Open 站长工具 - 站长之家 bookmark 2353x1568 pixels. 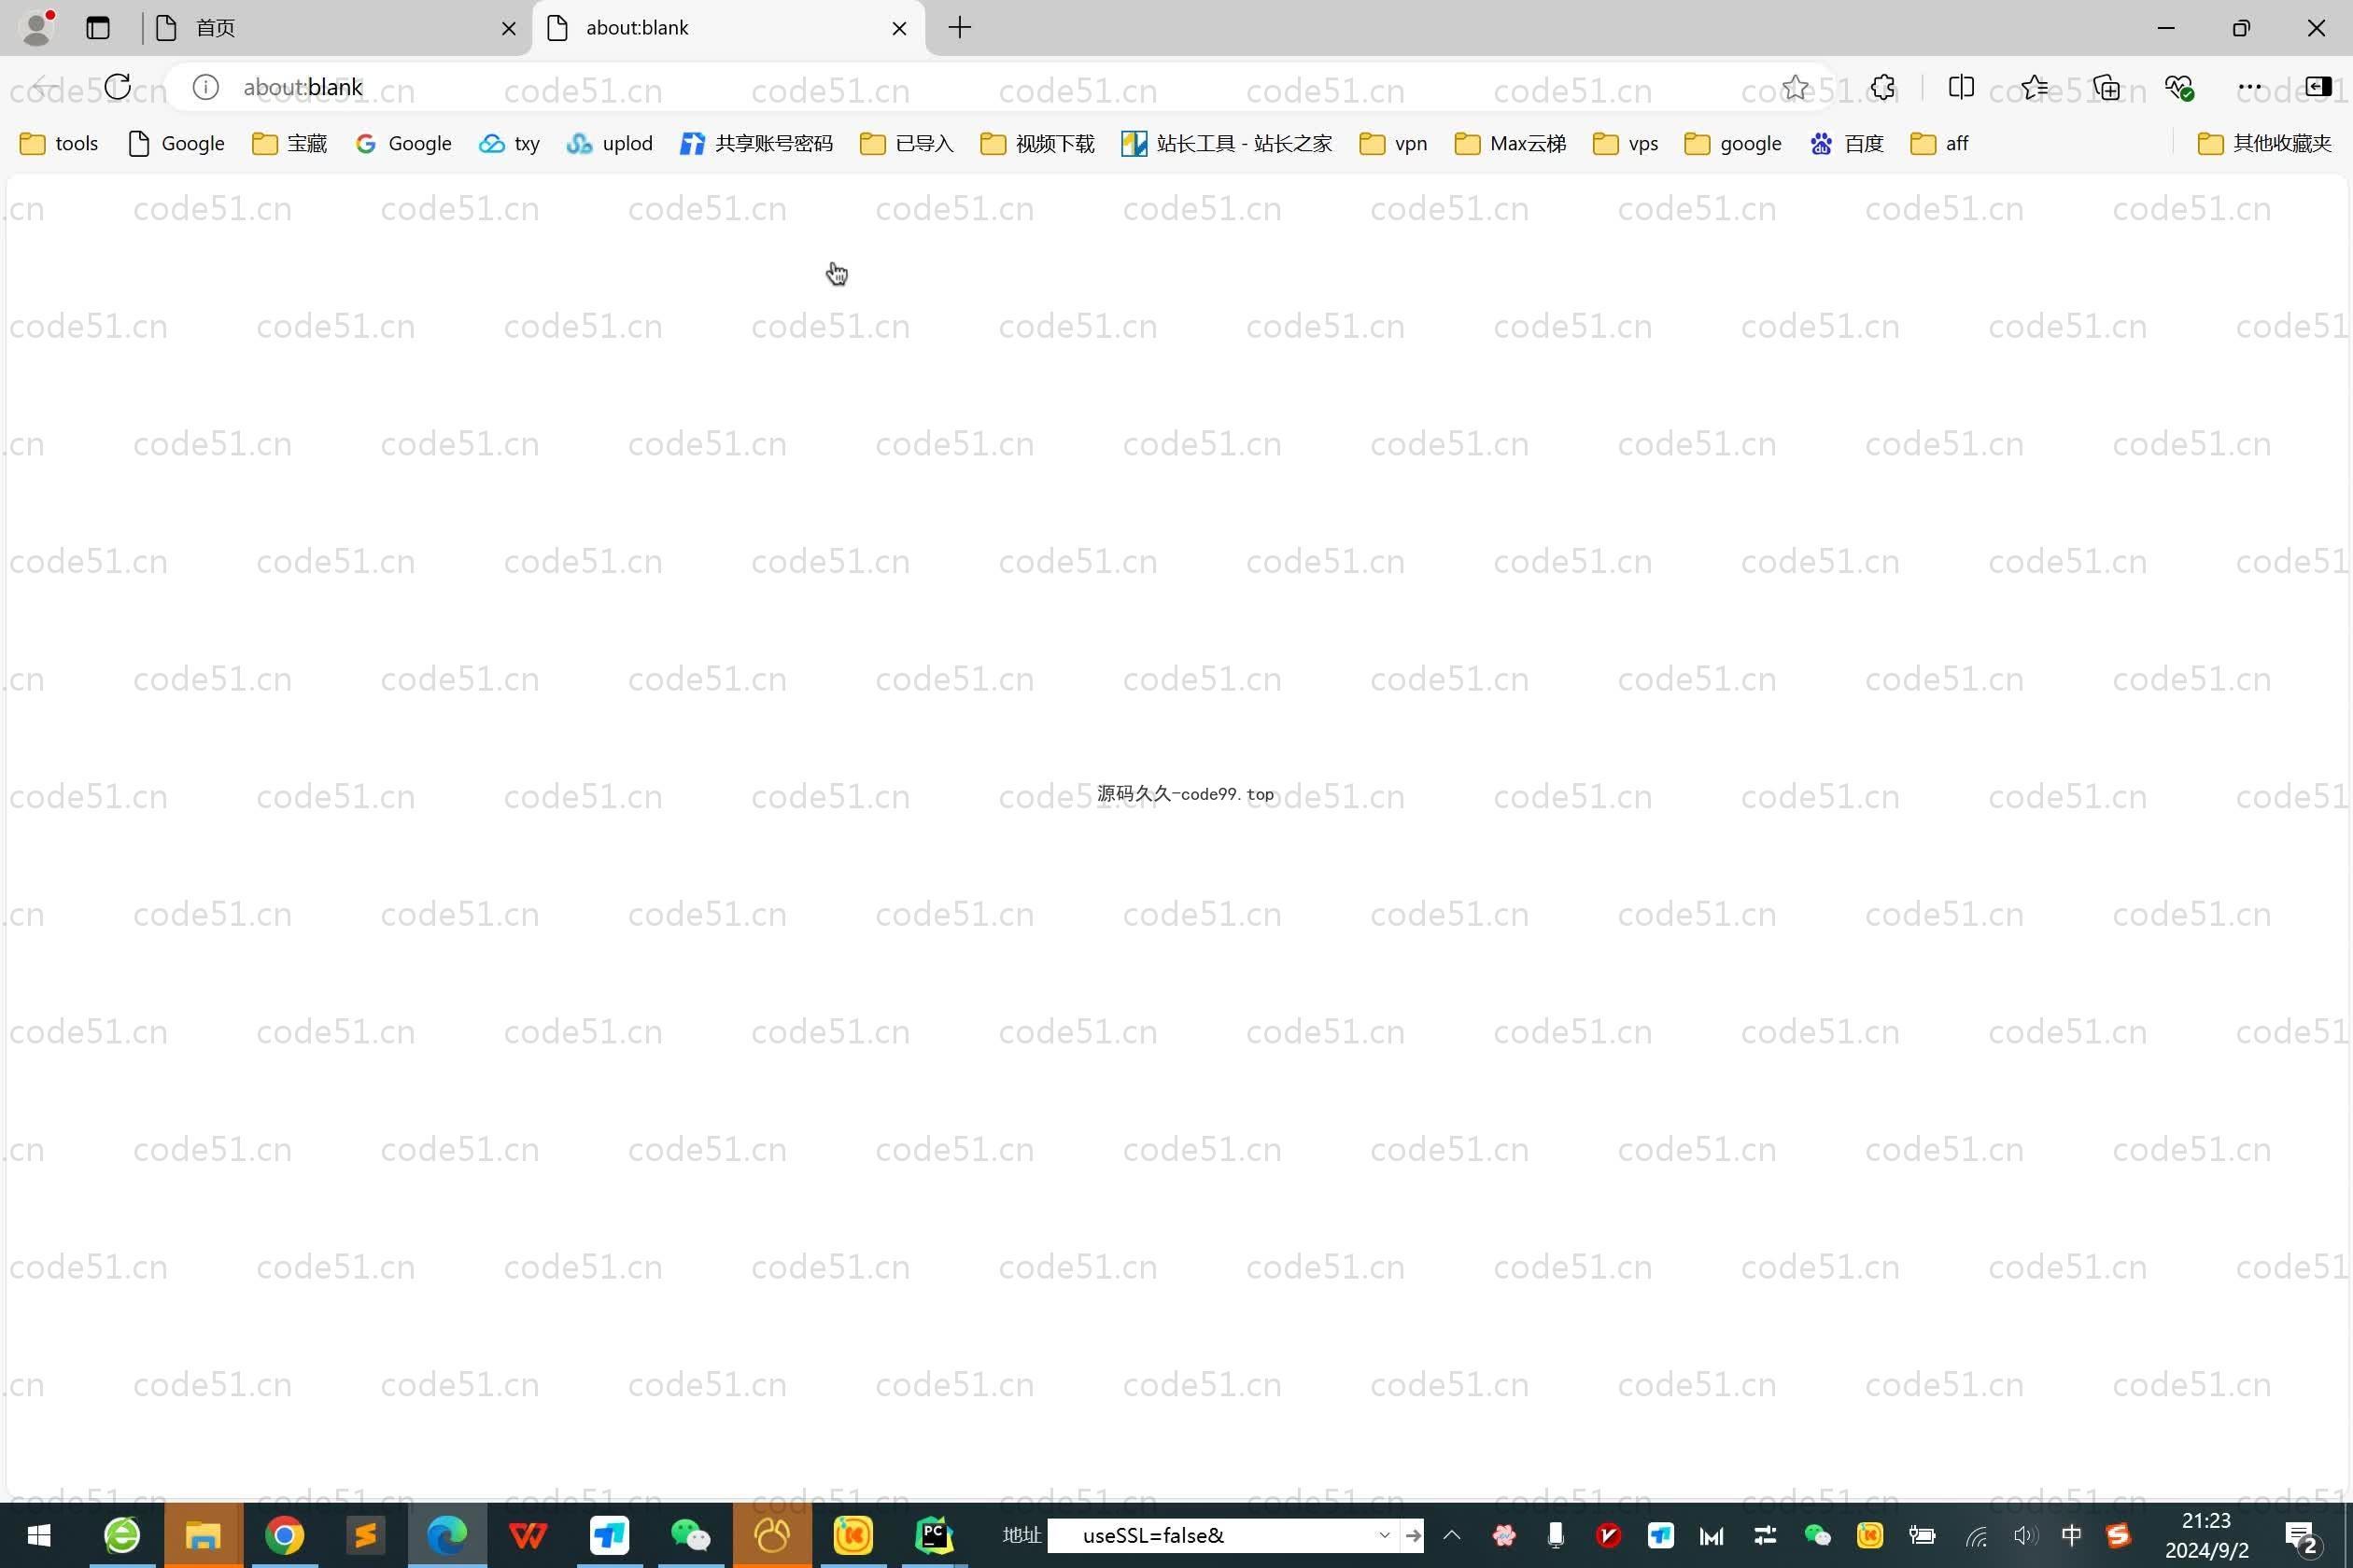1227,143
